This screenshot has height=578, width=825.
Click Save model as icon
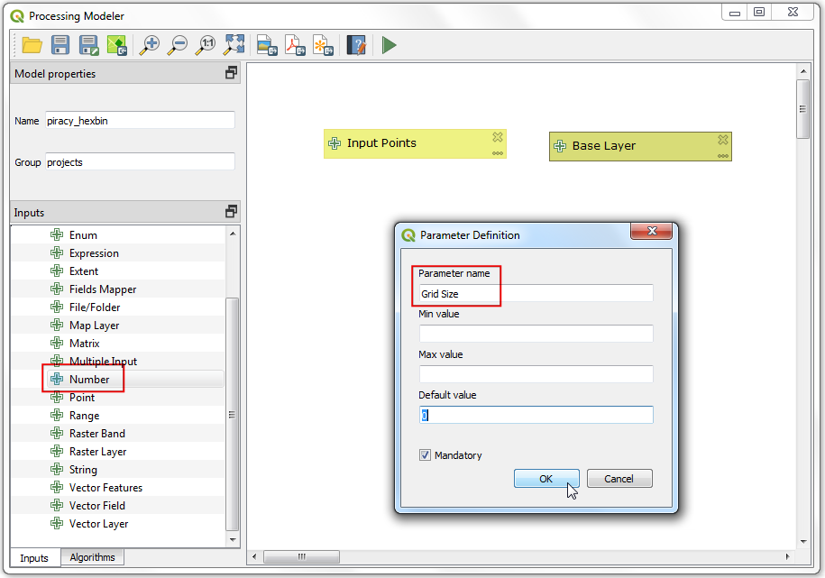tap(88, 45)
